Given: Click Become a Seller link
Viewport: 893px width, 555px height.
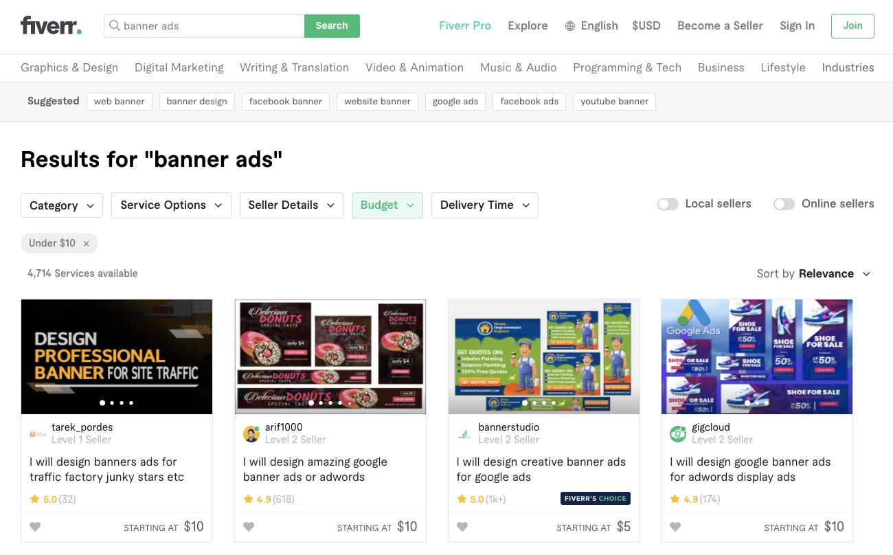Looking at the screenshot, I should pyautogui.click(x=720, y=25).
